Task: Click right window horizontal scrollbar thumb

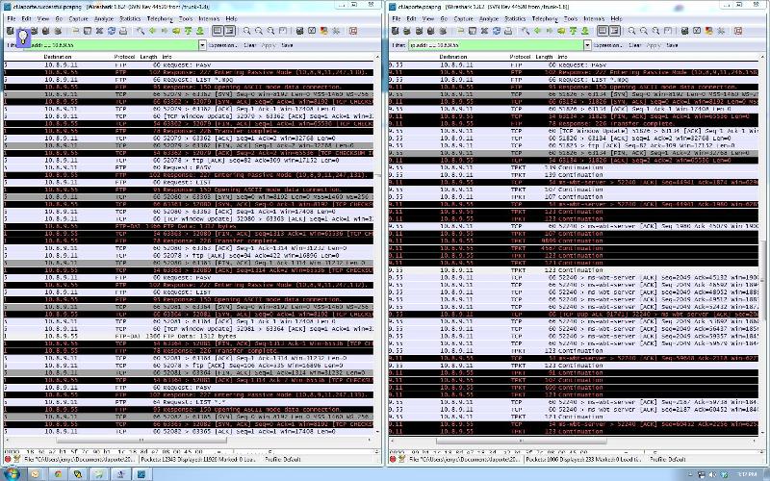Action: click(521, 441)
